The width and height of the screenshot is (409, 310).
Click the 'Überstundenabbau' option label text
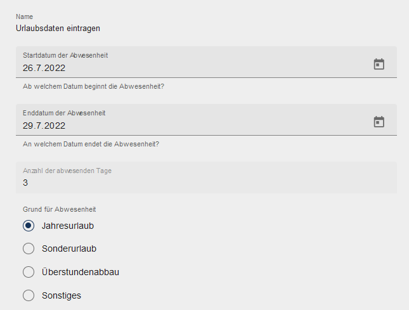pos(81,272)
